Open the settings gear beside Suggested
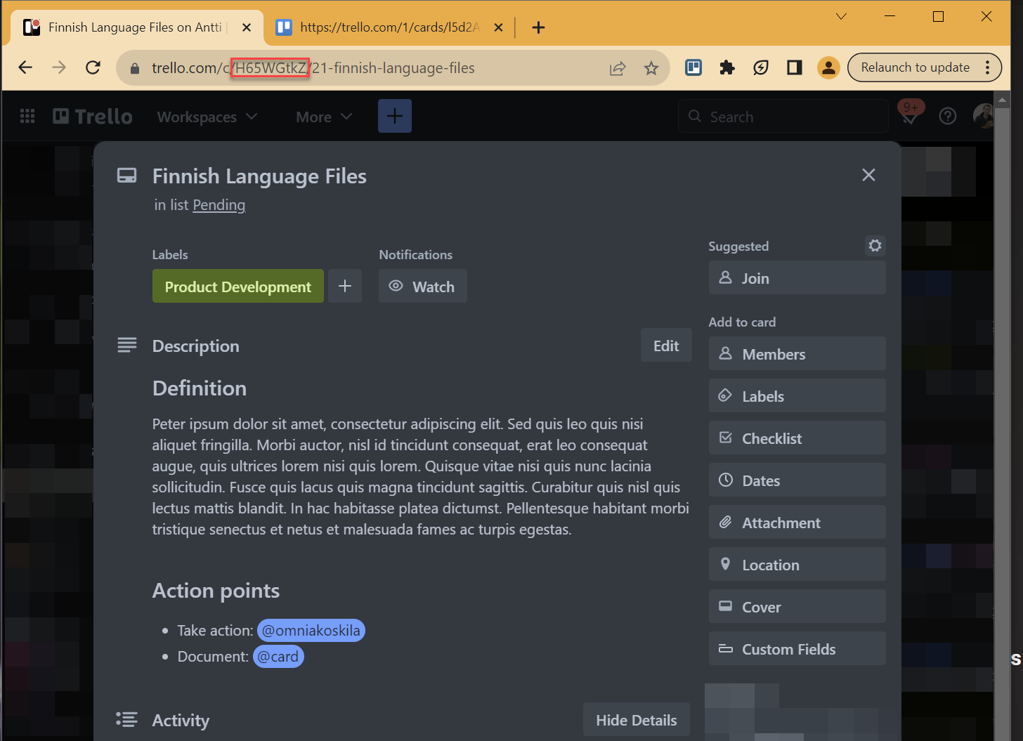 [875, 246]
